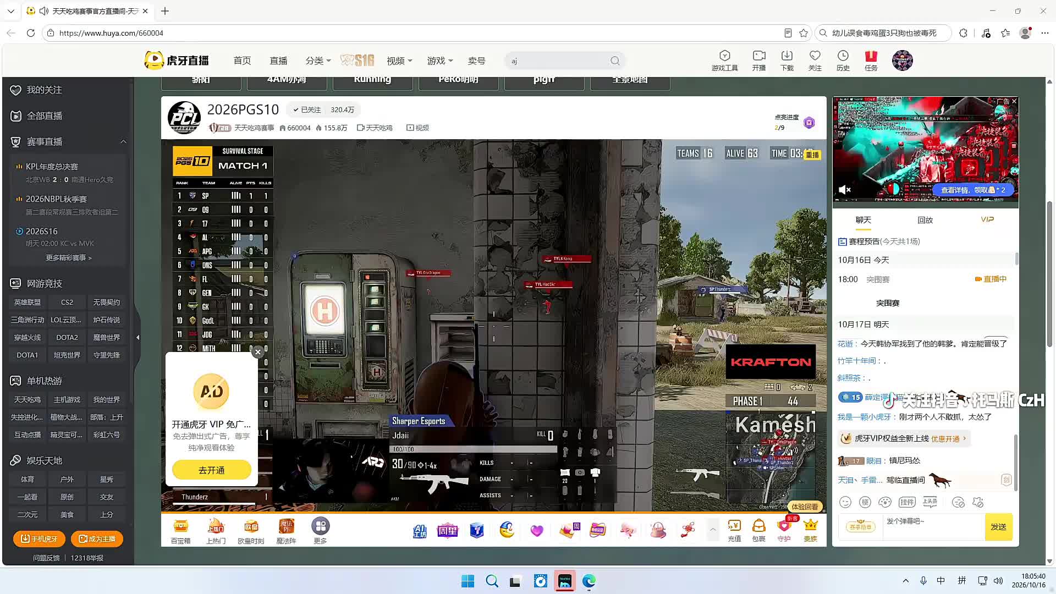
Task: Open the 百宝箱 treasure chest icon
Action: click(180, 531)
